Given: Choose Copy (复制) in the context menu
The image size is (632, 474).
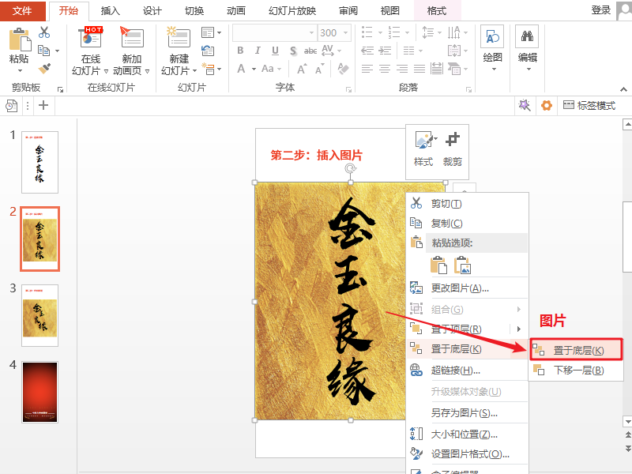Looking at the screenshot, I should [468, 224].
